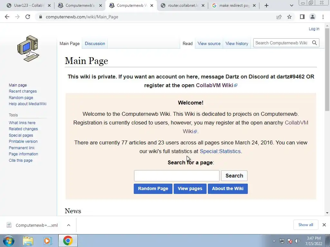
Task: Click the Chrome taskbar icon
Action: [x=68, y=241]
